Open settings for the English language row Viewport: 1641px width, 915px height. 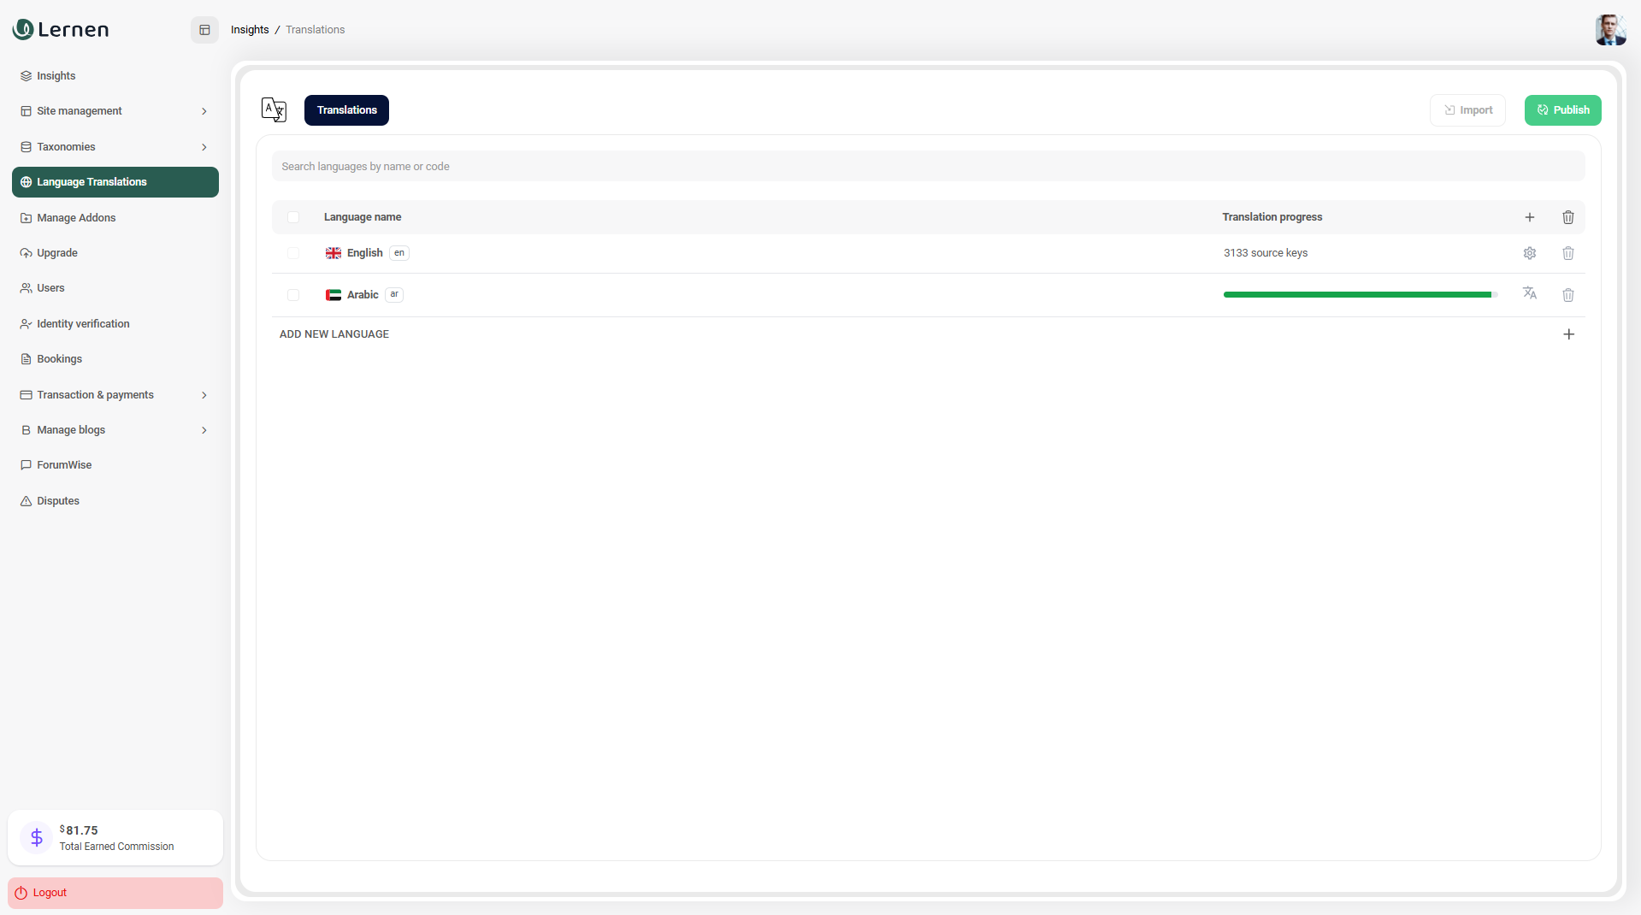1530,253
